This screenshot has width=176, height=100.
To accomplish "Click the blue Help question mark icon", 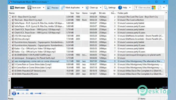I will point(120,7).
